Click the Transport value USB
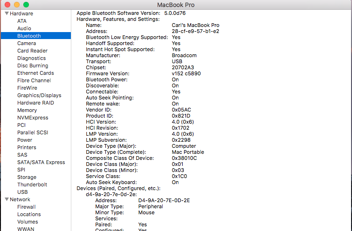 177,61
